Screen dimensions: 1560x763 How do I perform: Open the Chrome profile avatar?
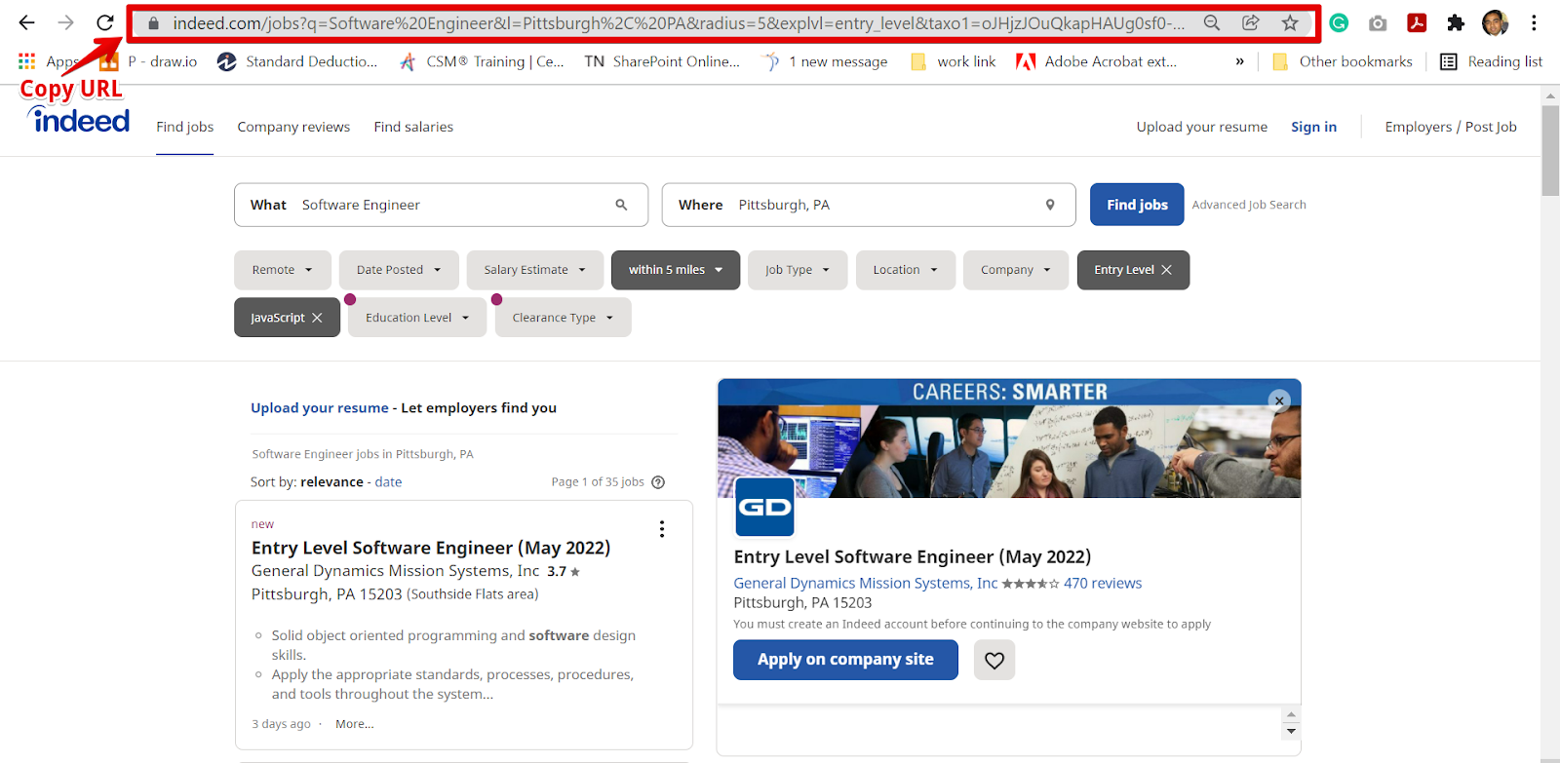[1495, 22]
